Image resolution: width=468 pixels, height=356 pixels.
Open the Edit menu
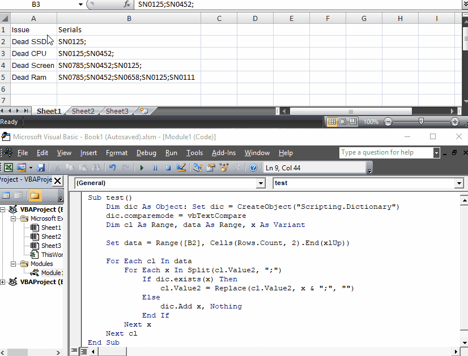coord(42,153)
